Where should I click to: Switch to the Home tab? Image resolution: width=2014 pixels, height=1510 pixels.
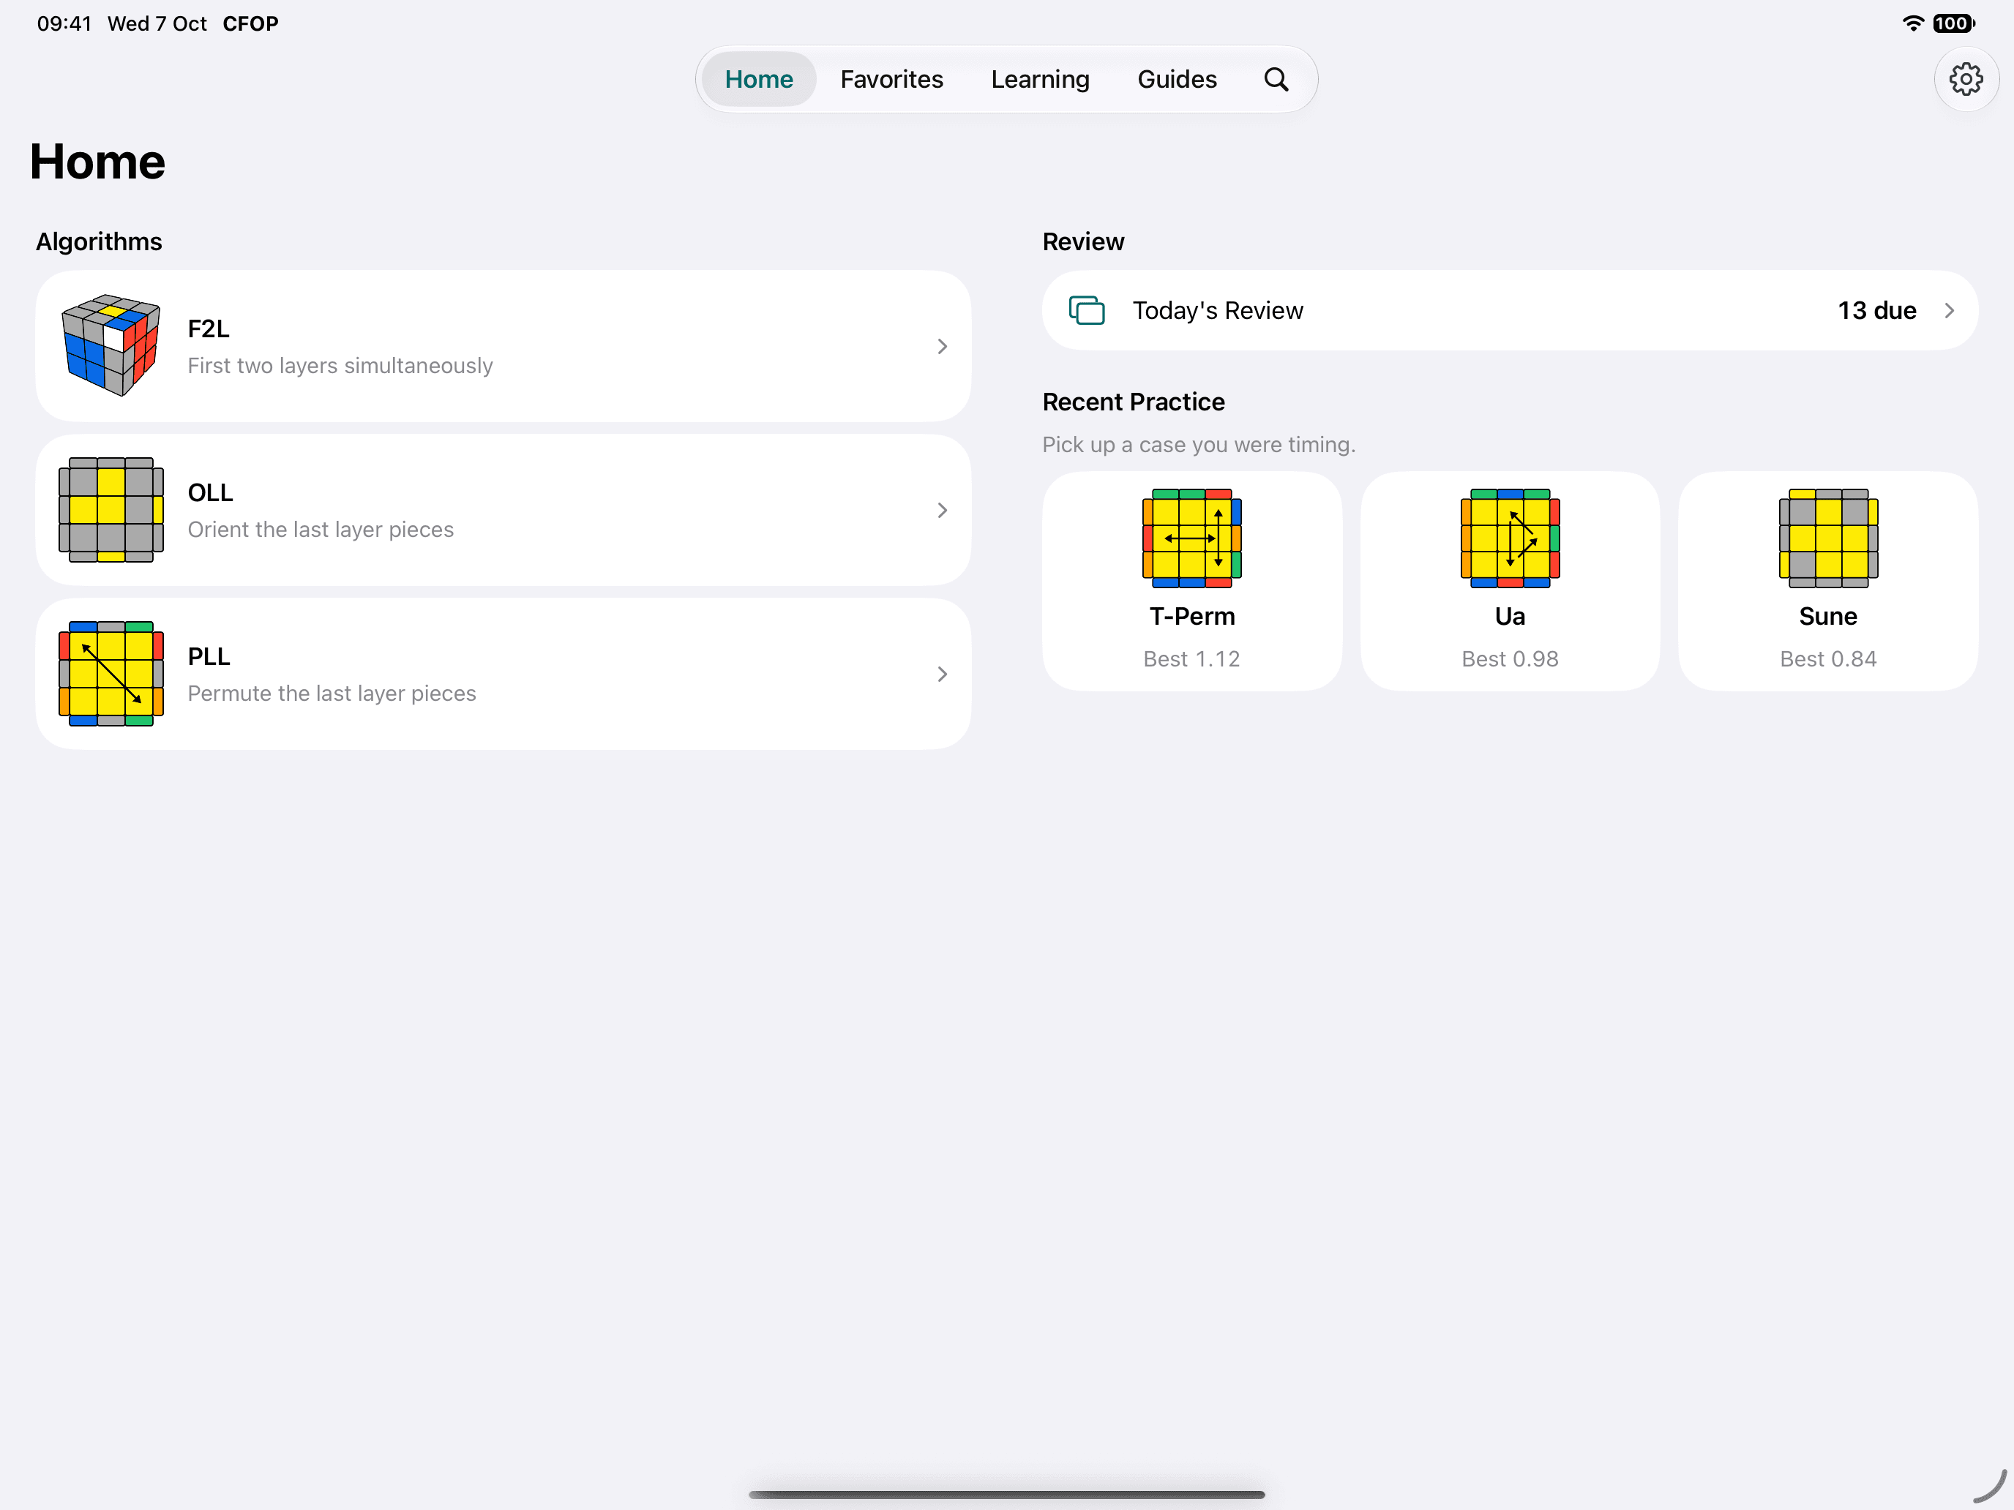coord(758,79)
